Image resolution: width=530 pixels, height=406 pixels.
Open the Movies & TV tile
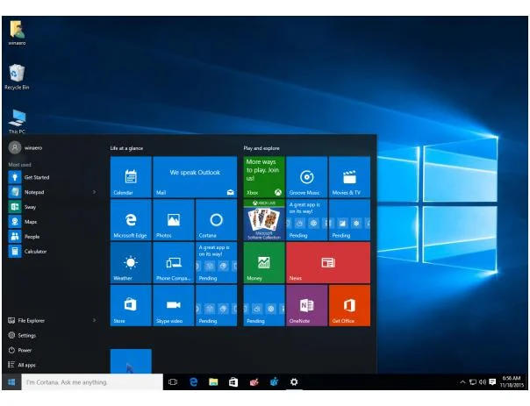click(349, 176)
